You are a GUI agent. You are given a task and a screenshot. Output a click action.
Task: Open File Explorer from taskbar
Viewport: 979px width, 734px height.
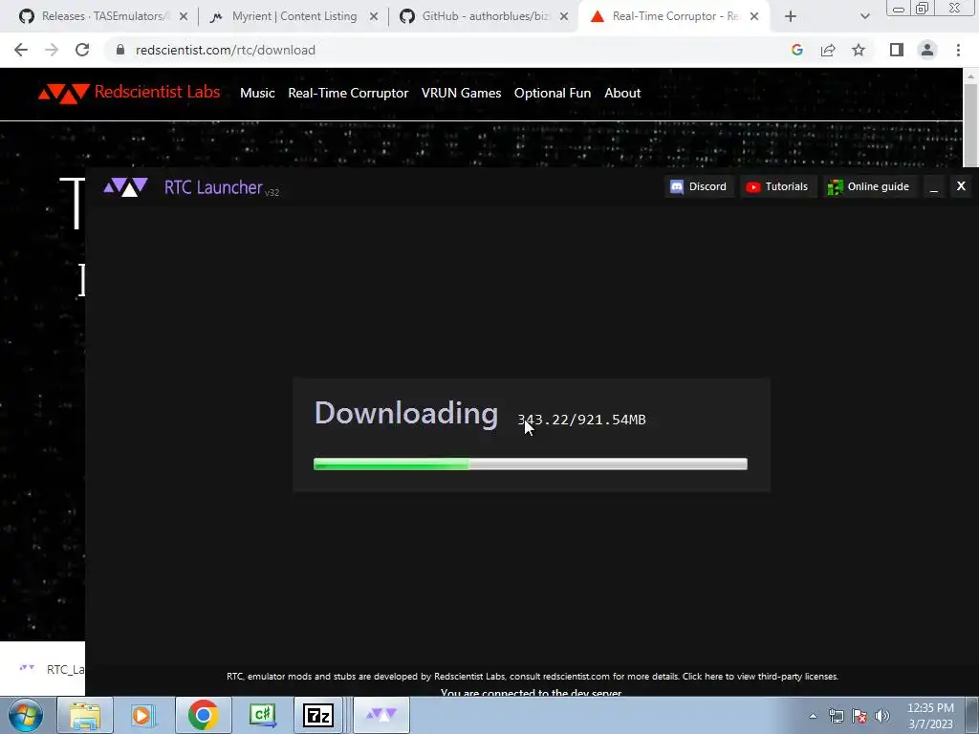pos(85,715)
